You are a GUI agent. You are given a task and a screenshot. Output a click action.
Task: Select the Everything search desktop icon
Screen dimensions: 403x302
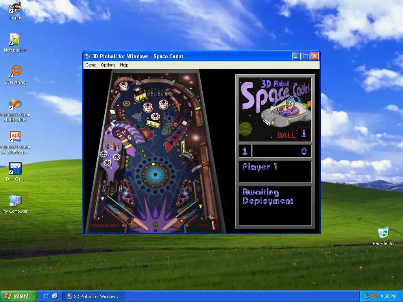tap(15, 75)
